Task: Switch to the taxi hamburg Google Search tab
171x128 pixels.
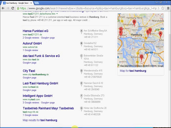Action: pyautogui.click(x=17, y=3)
